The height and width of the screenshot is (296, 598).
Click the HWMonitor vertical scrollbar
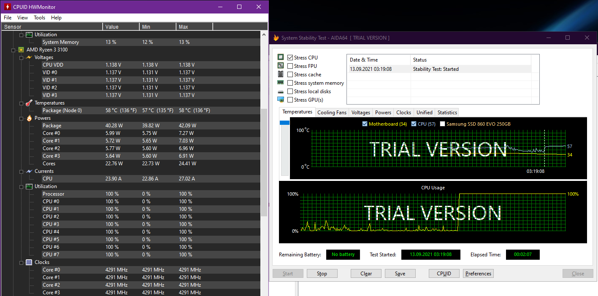pos(264,162)
